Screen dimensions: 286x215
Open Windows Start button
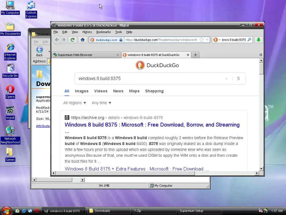(7, 211)
